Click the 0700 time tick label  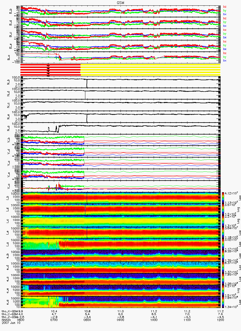point(54,320)
